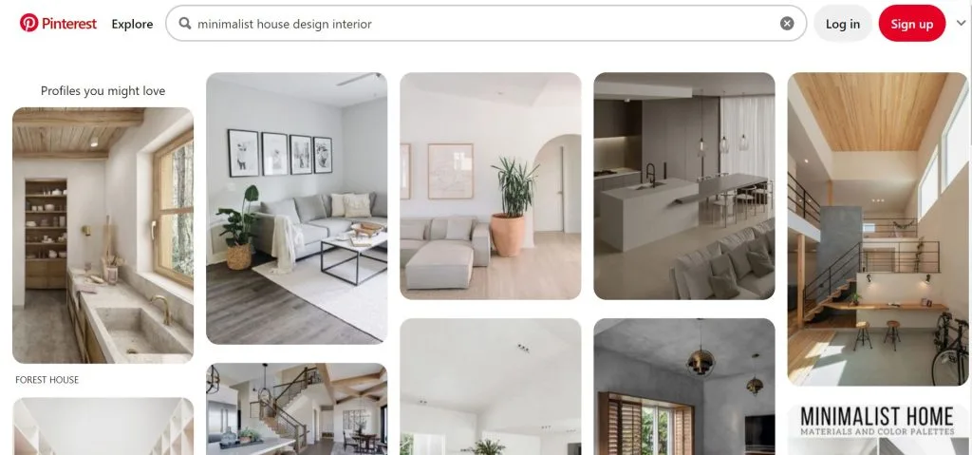
Task: Click the Log in button
Action: point(843,24)
